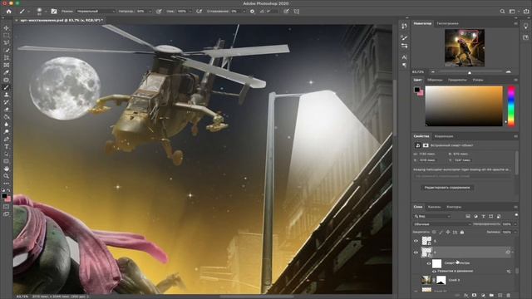
Task: Click the Home icon in options bar
Action: coord(9,11)
